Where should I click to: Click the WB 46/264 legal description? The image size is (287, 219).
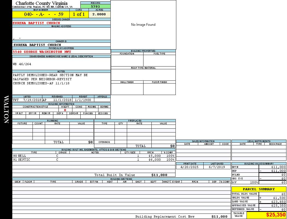pyautogui.click(x=22, y=64)
